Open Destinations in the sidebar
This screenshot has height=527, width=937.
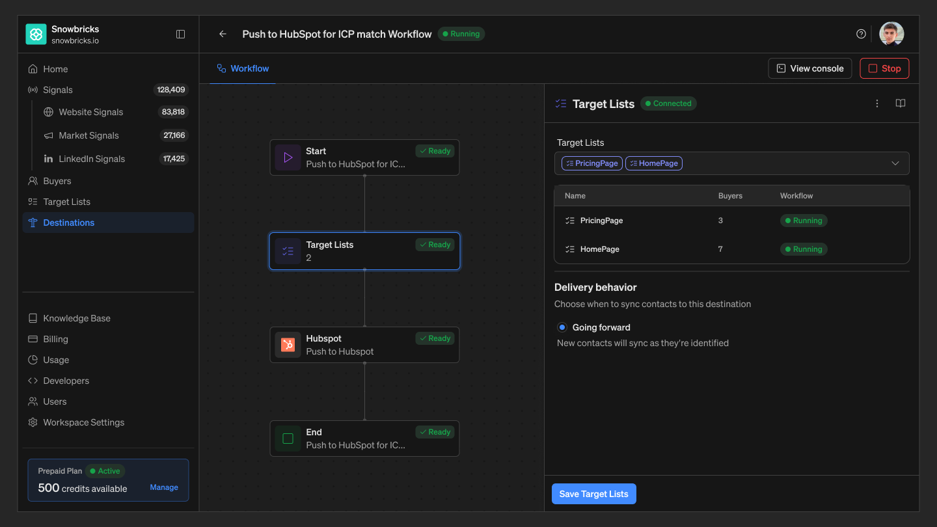(108, 223)
